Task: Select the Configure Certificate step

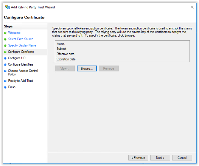Action: pos(21,52)
